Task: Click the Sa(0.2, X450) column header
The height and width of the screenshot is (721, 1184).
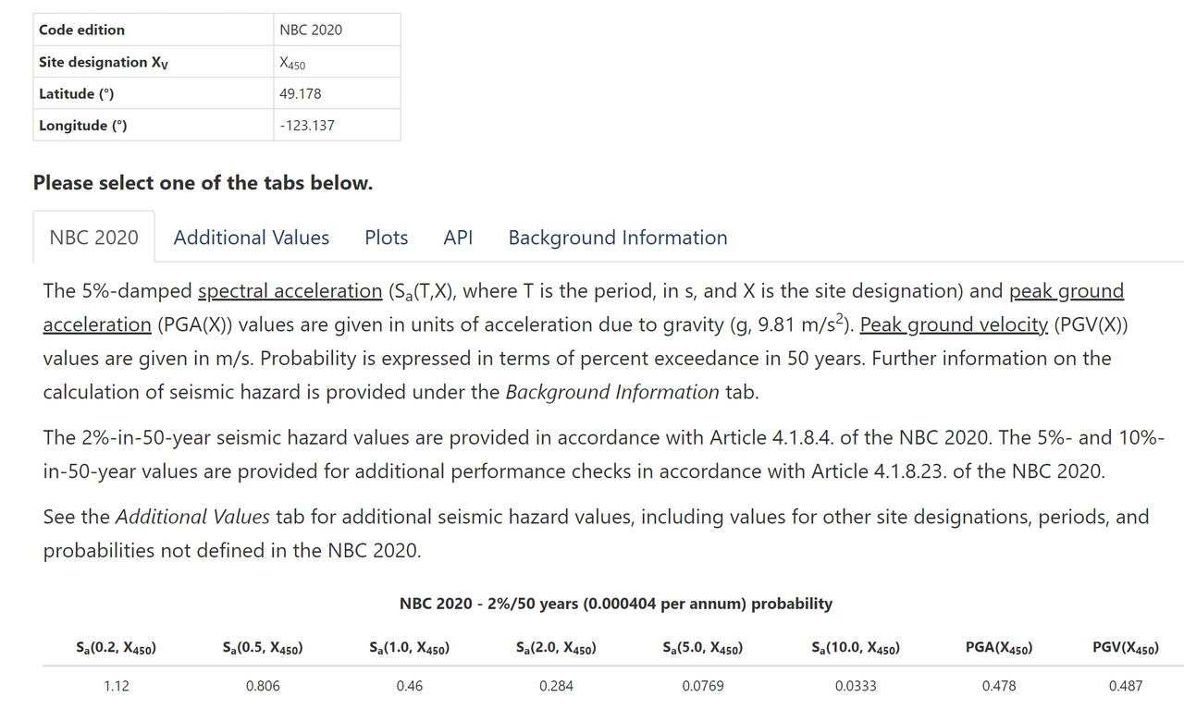Action: coord(116,649)
